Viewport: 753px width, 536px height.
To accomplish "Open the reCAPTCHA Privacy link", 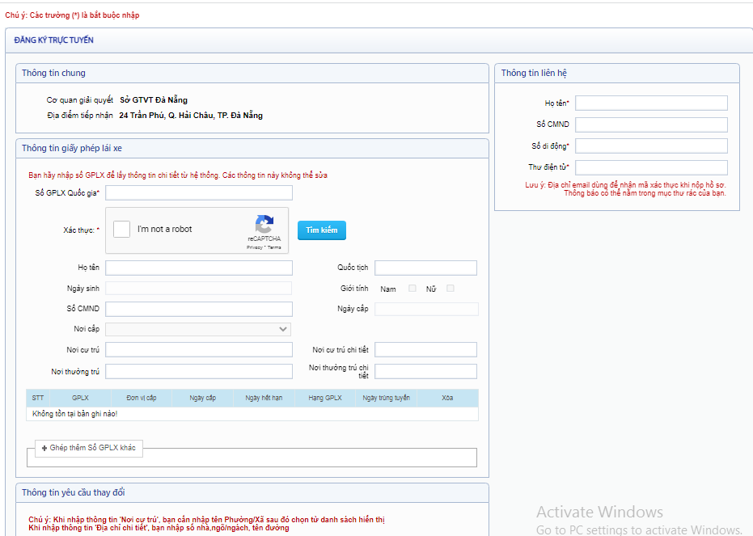I will point(255,247).
